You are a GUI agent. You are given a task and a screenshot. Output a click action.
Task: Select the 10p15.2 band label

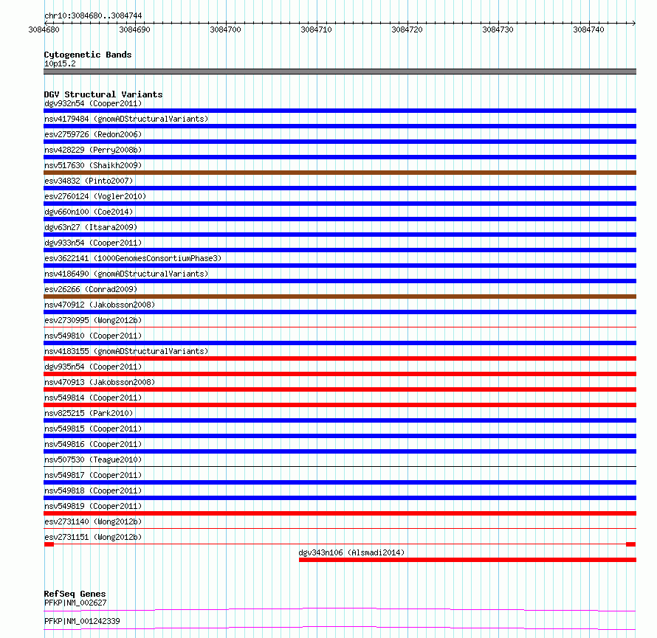point(60,63)
